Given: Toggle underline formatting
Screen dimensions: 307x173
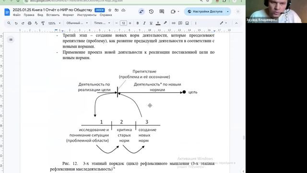Looking at the screenshot, I should coord(151,23).
